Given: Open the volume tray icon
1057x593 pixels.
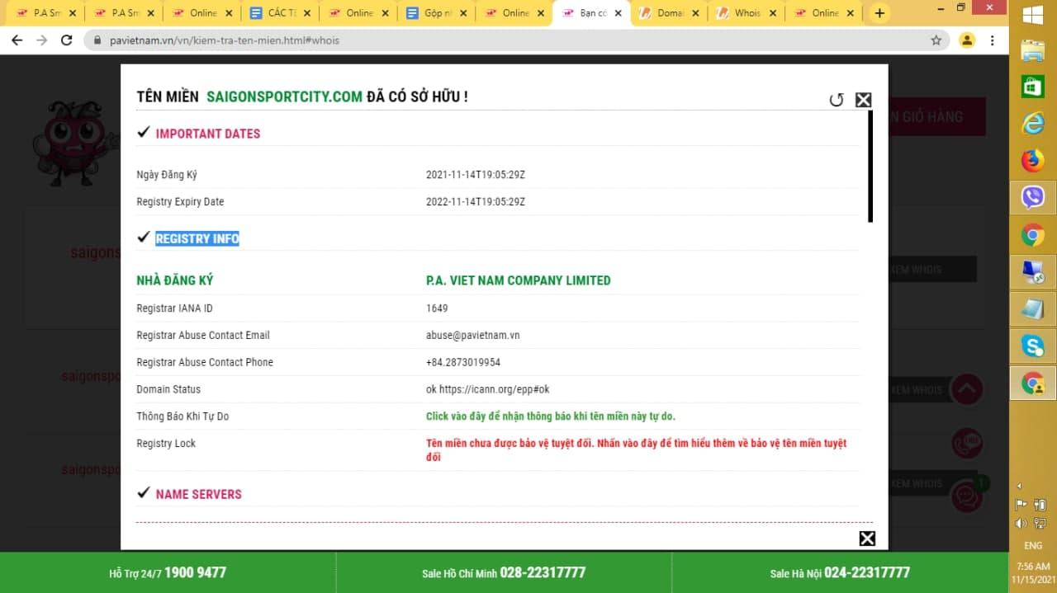Looking at the screenshot, I should 1021,523.
